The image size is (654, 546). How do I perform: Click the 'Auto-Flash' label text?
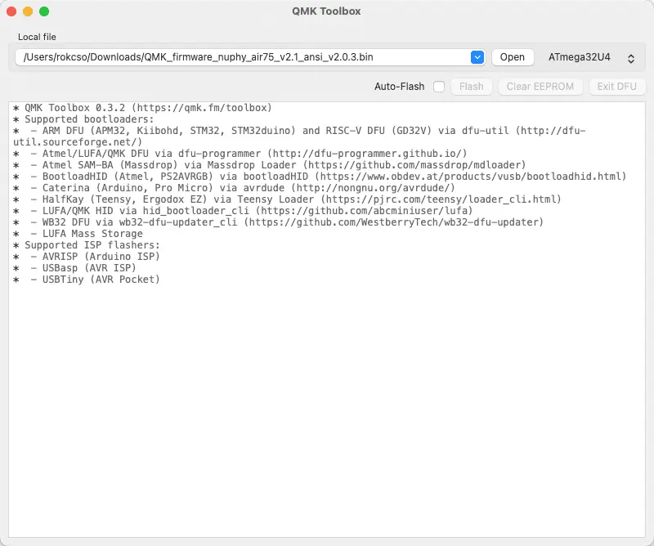click(399, 87)
